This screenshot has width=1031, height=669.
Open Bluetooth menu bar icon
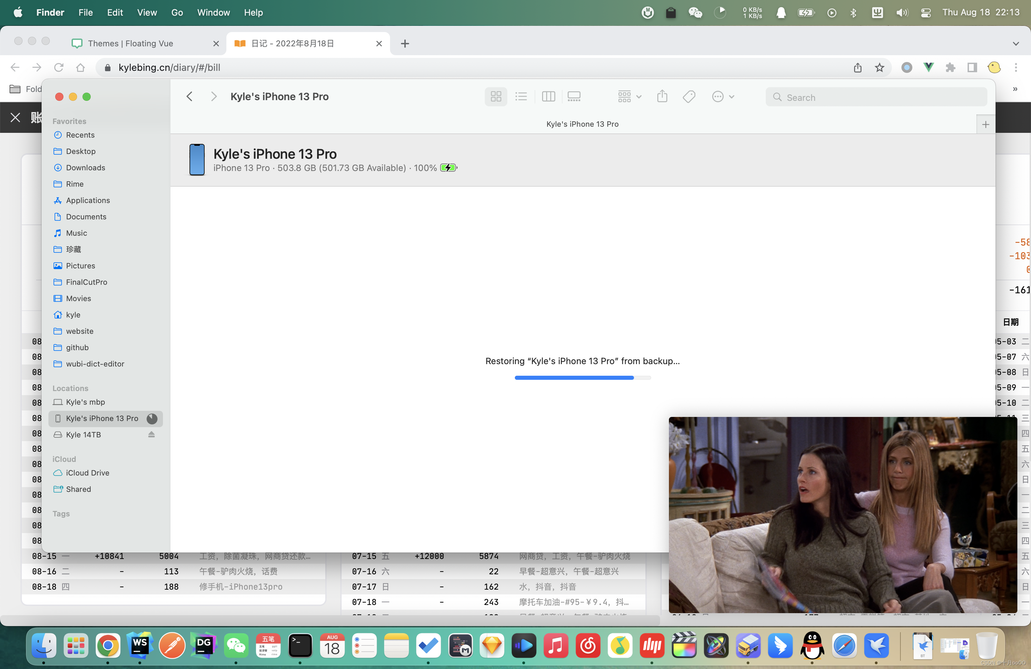(x=853, y=13)
